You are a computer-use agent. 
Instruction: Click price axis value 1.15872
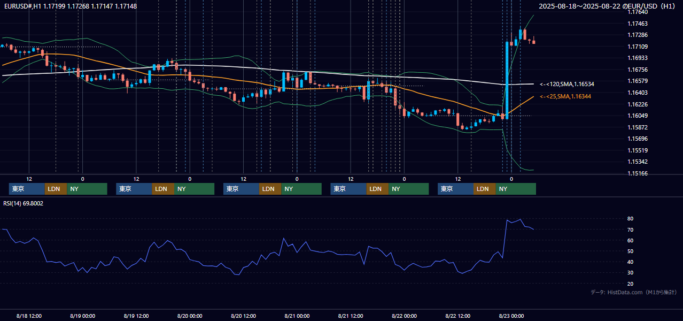(638, 127)
